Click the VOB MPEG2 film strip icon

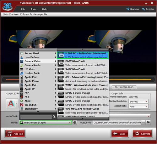click(61, 111)
